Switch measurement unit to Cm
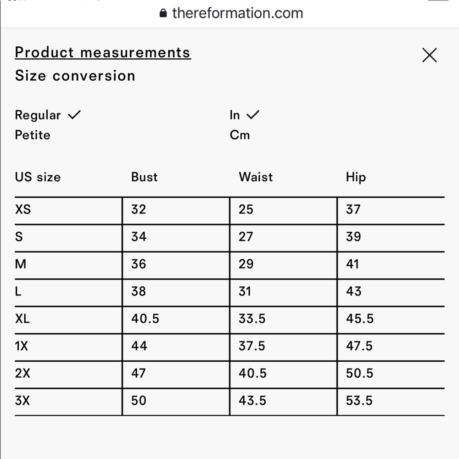The image size is (459, 459). (240, 135)
